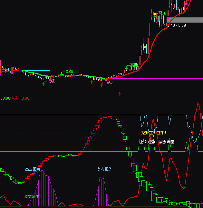This screenshot has width=203, height=208.
Task: Click the yellow cross marker beside top 高抛
Action: pos(155,14)
